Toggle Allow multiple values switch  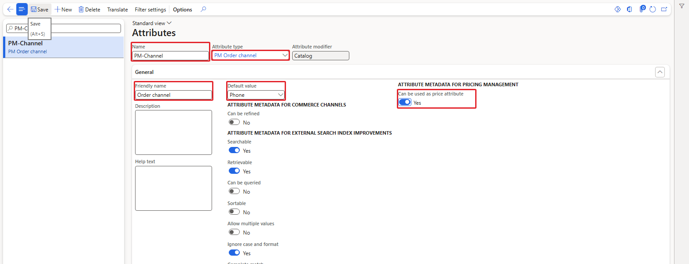(234, 232)
